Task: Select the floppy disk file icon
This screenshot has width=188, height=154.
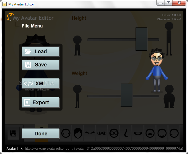Action: [13, 133]
